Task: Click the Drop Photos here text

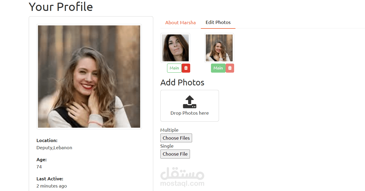Action: 190,113
